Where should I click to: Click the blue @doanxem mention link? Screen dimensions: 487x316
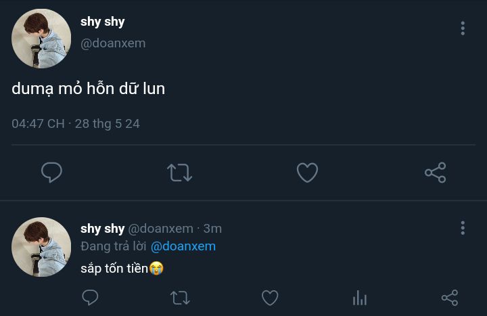pyautogui.click(x=183, y=246)
